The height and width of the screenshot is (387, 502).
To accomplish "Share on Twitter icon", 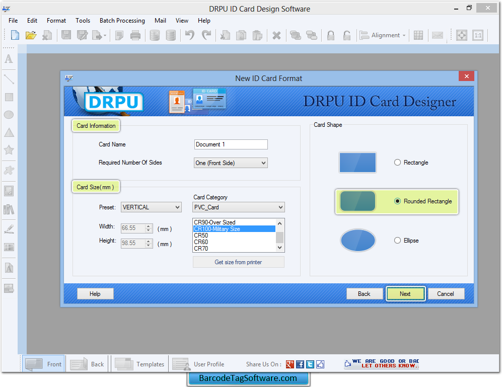I will click(x=310, y=364).
